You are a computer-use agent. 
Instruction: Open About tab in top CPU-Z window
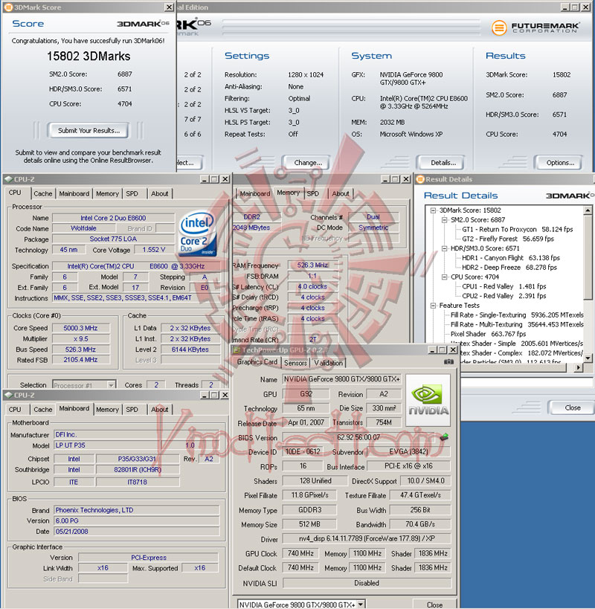(160, 193)
